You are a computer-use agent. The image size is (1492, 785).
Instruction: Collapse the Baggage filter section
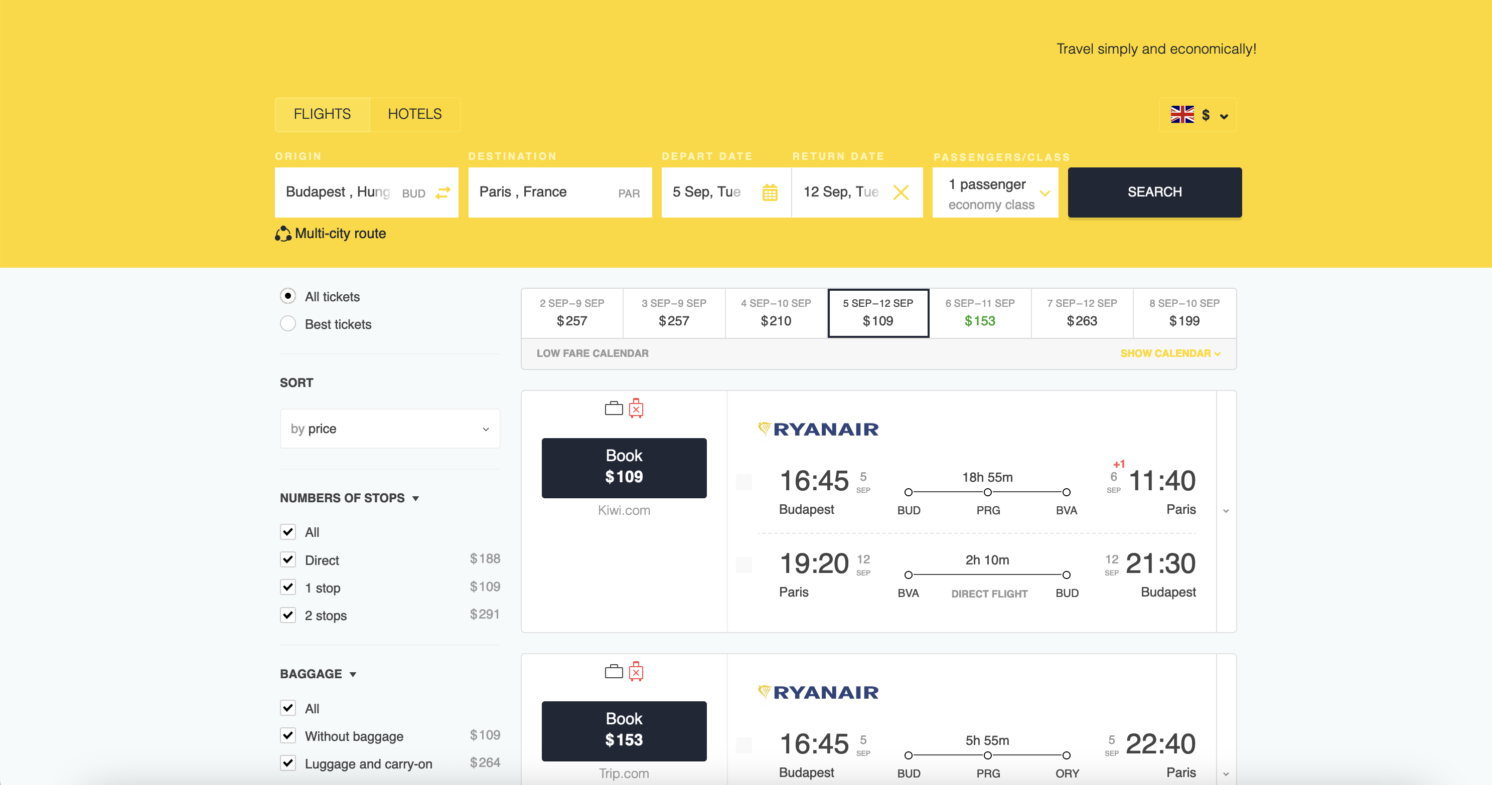pos(318,674)
